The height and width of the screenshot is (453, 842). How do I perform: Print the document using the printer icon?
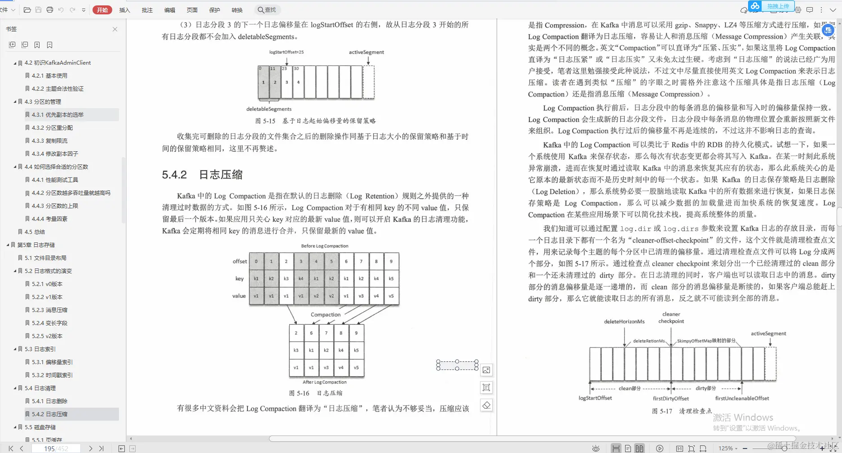(49, 9)
